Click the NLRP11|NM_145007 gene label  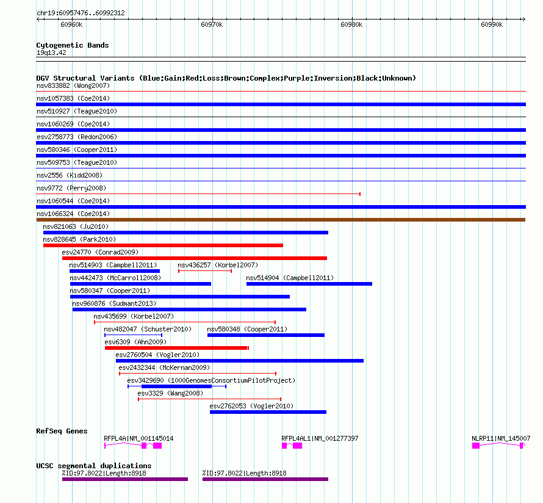click(501, 438)
